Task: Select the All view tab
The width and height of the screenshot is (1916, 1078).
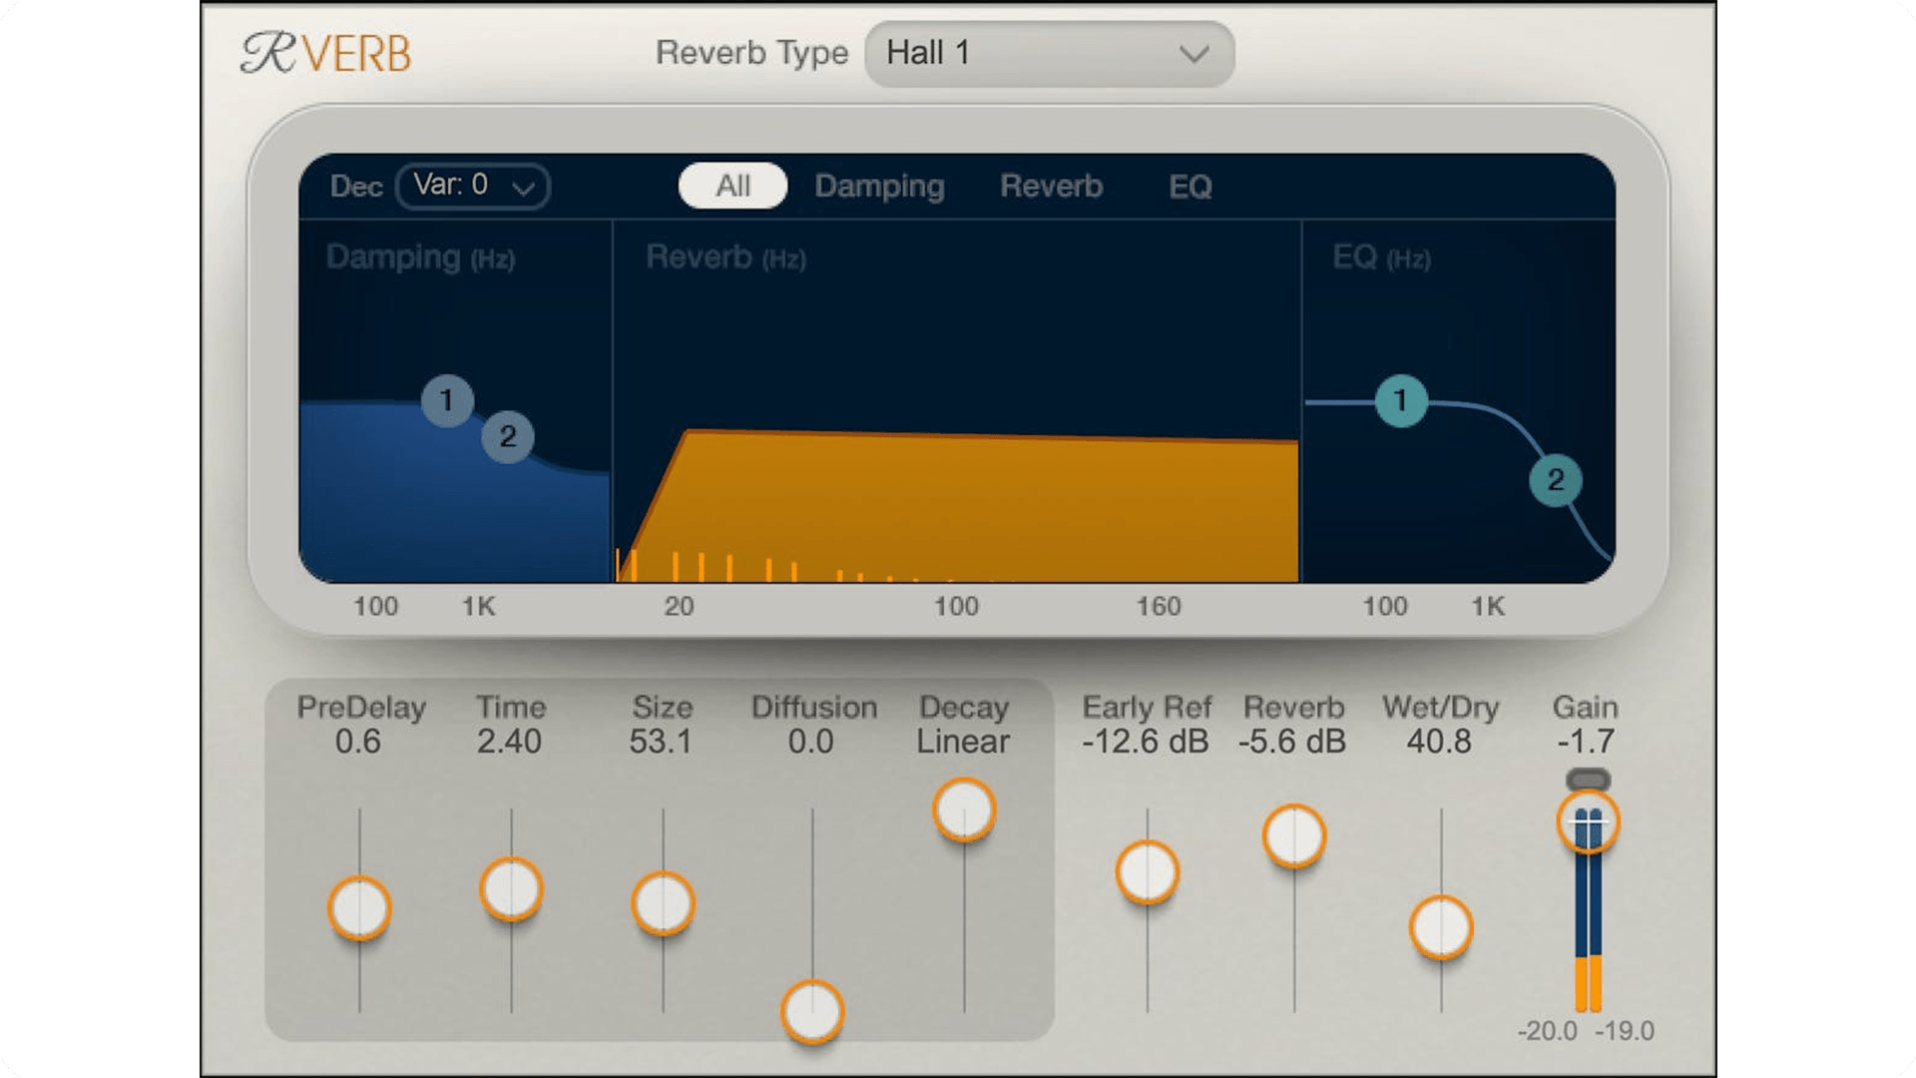Action: [732, 186]
